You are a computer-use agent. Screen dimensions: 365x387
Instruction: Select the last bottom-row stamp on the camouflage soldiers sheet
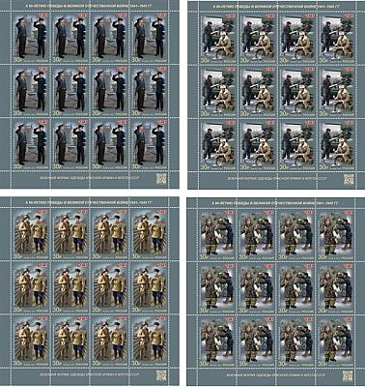(336, 340)
